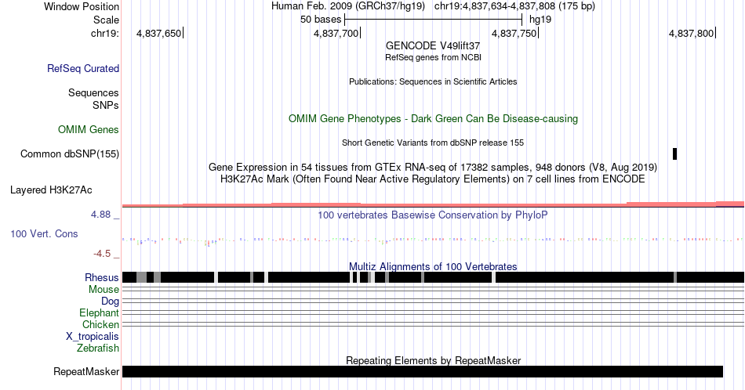Click the GENCODE V49lift37 track title
This screenshot has height=390, width=745.
tap(433, 45)
